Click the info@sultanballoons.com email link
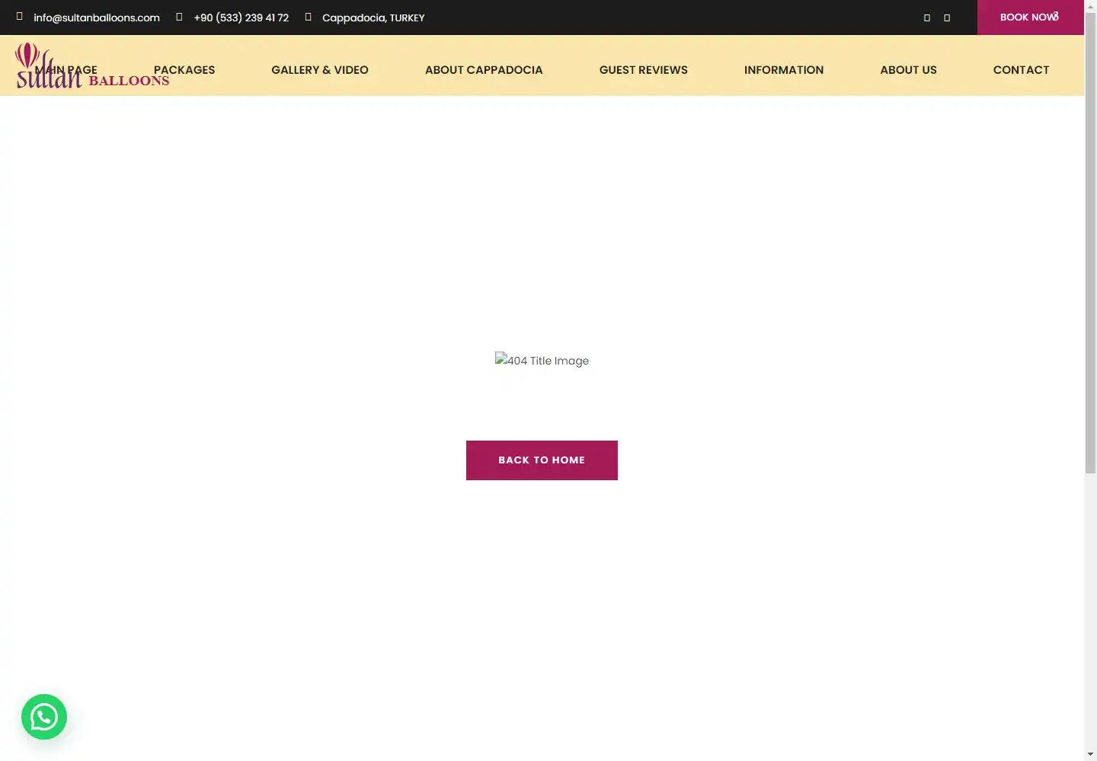Viewport: 1097px width, 761px height. click(x=97, y=18)
